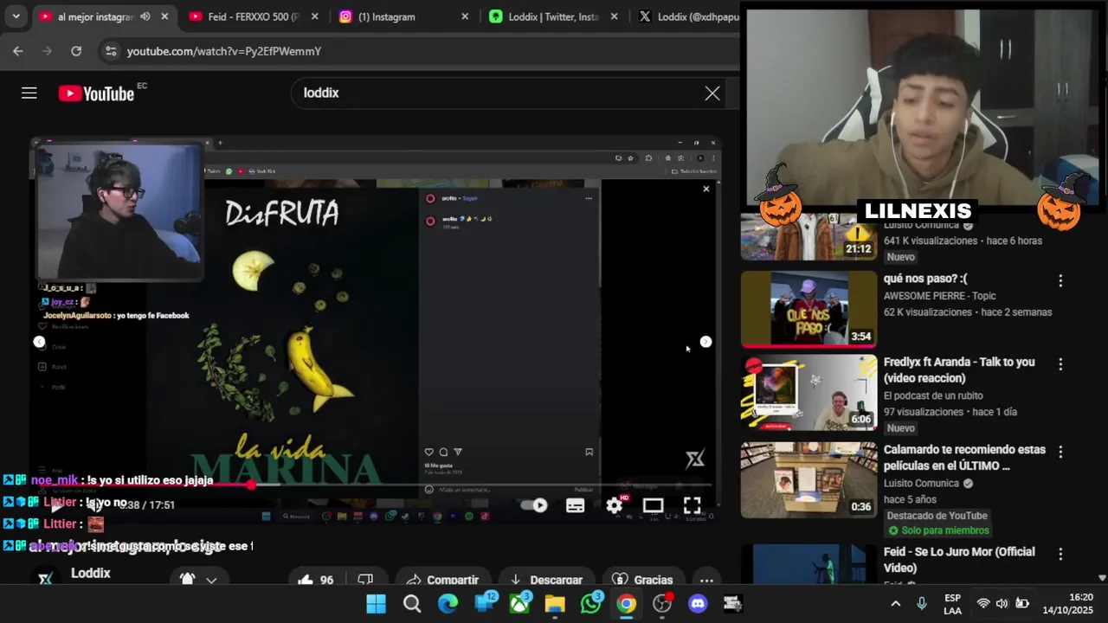The height and width of the screenshot is (623, 1108).
Task: Dislike the video with thumbs down
Action: pos(365,580)
